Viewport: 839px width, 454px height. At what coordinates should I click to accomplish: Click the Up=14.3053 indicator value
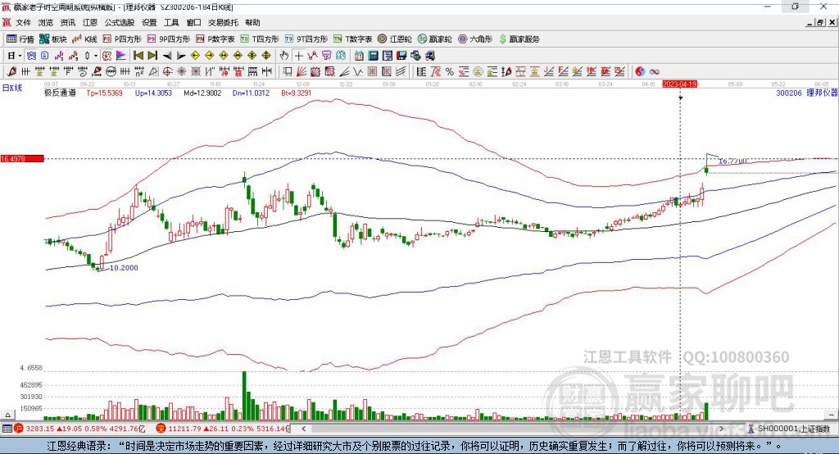click(x=153, y=93)
